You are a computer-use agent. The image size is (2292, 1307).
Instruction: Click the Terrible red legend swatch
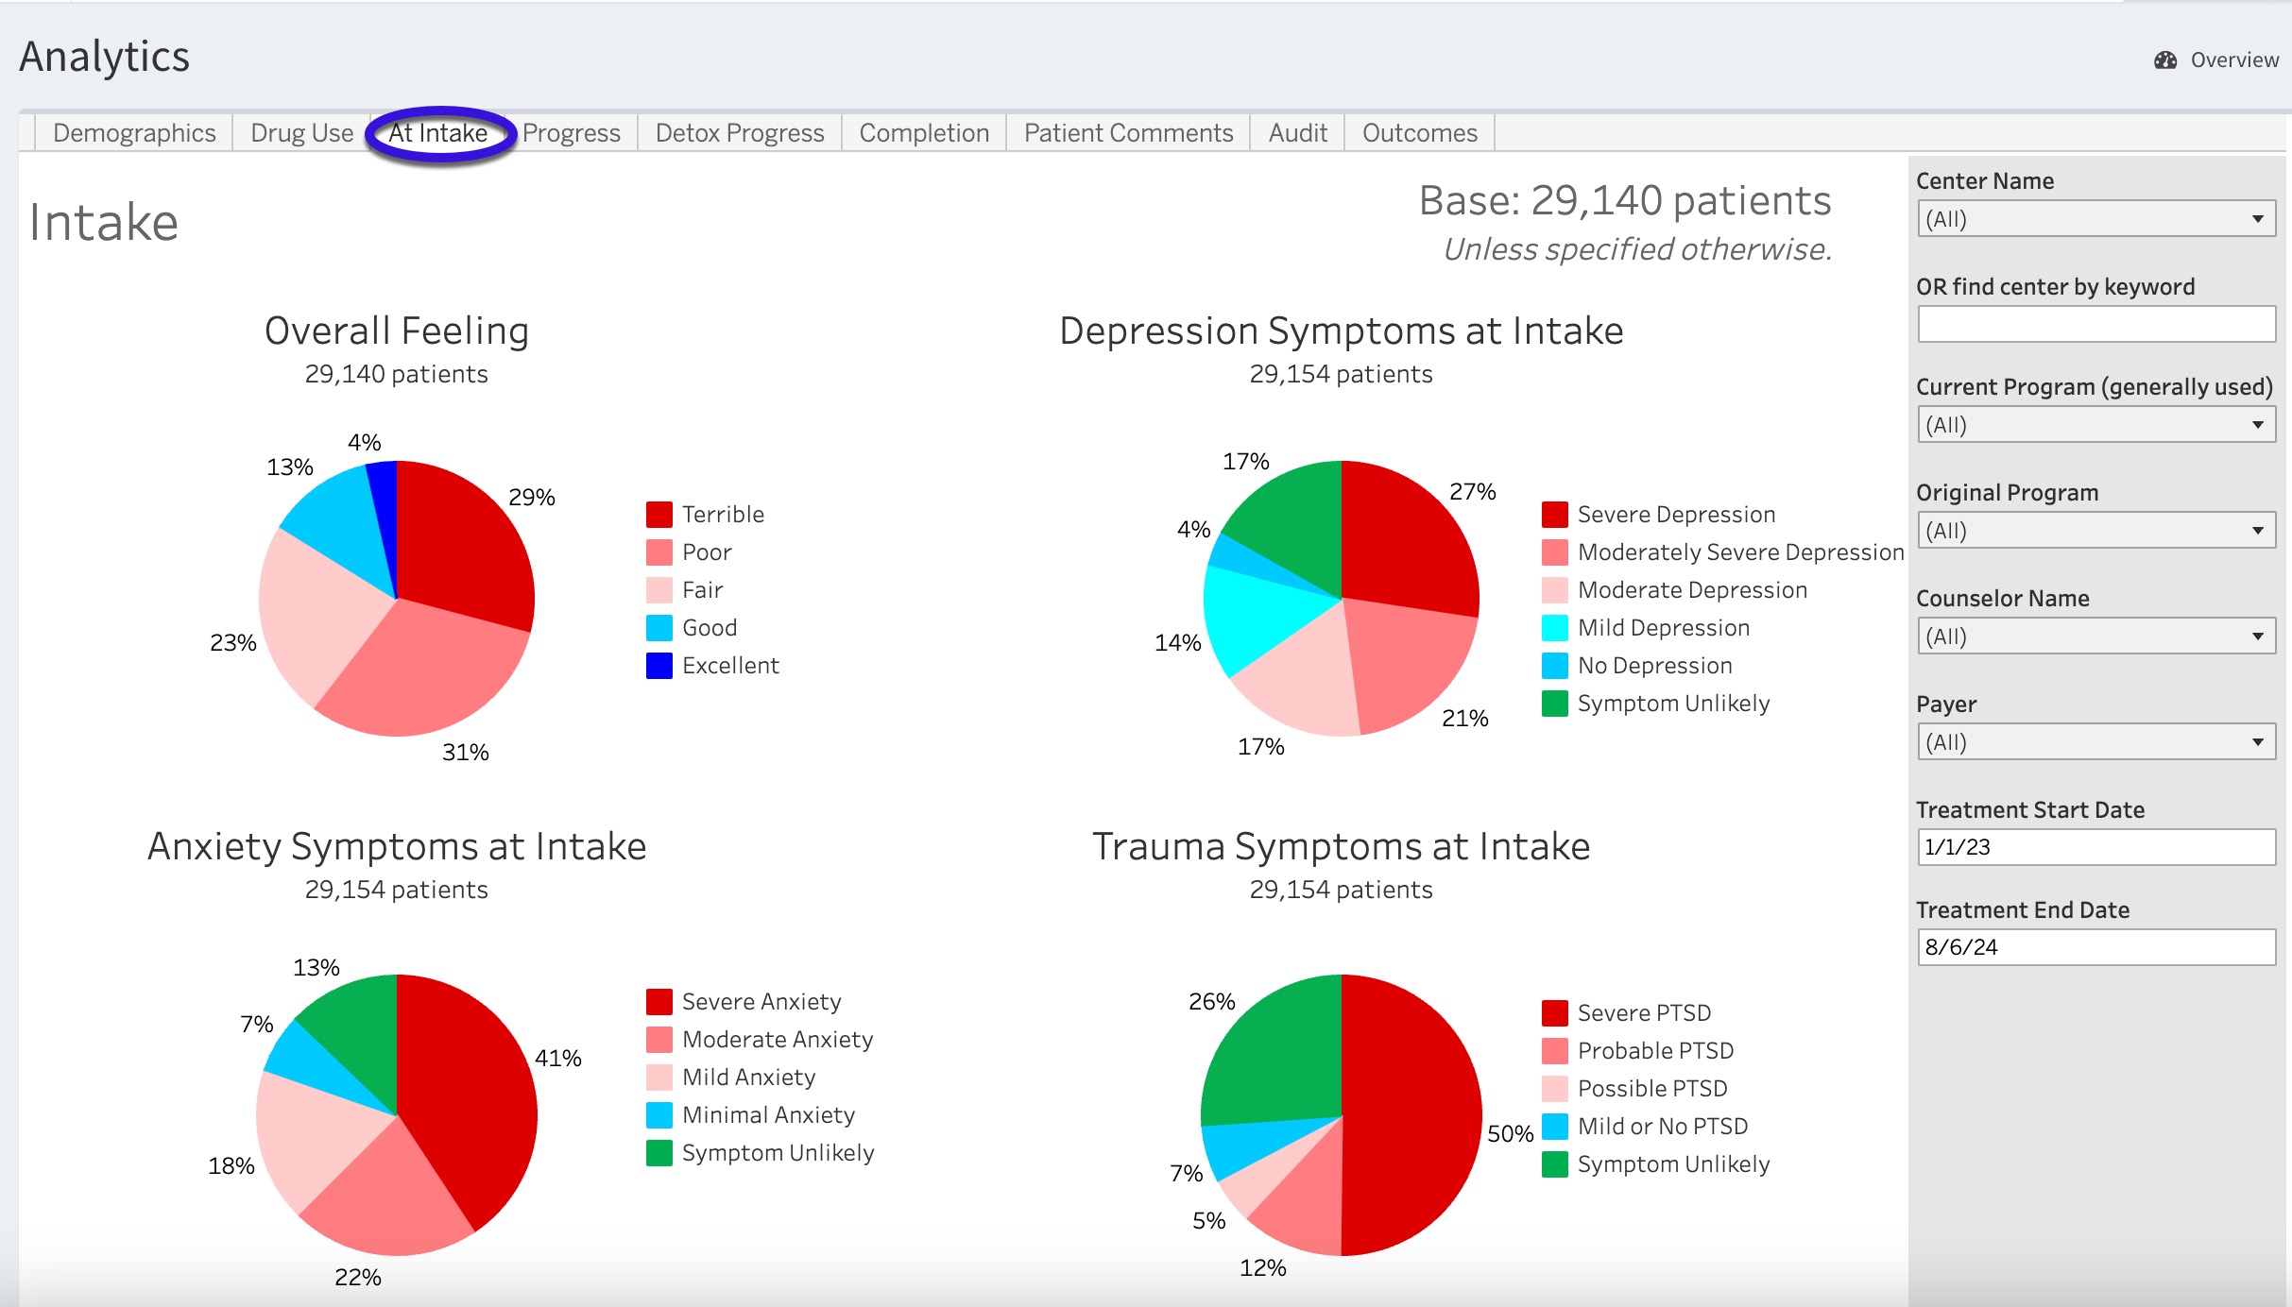(659, 515)
